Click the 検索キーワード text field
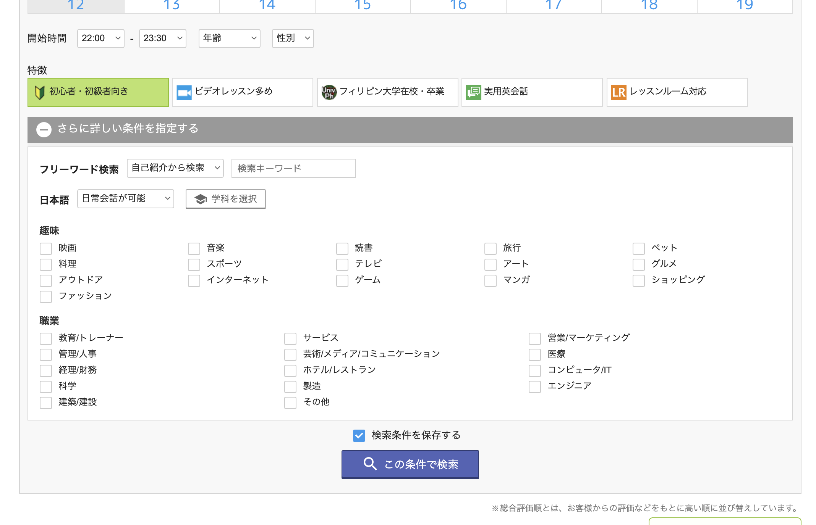The width and height of the screenshot is (816, 525). pos(293,168)
